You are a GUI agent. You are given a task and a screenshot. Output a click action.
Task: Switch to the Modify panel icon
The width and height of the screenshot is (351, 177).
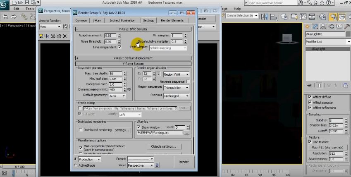coord(315,26)
